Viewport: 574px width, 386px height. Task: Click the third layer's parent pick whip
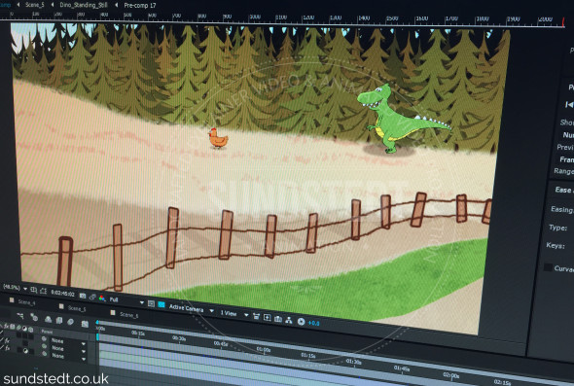[x=45, y=354]
